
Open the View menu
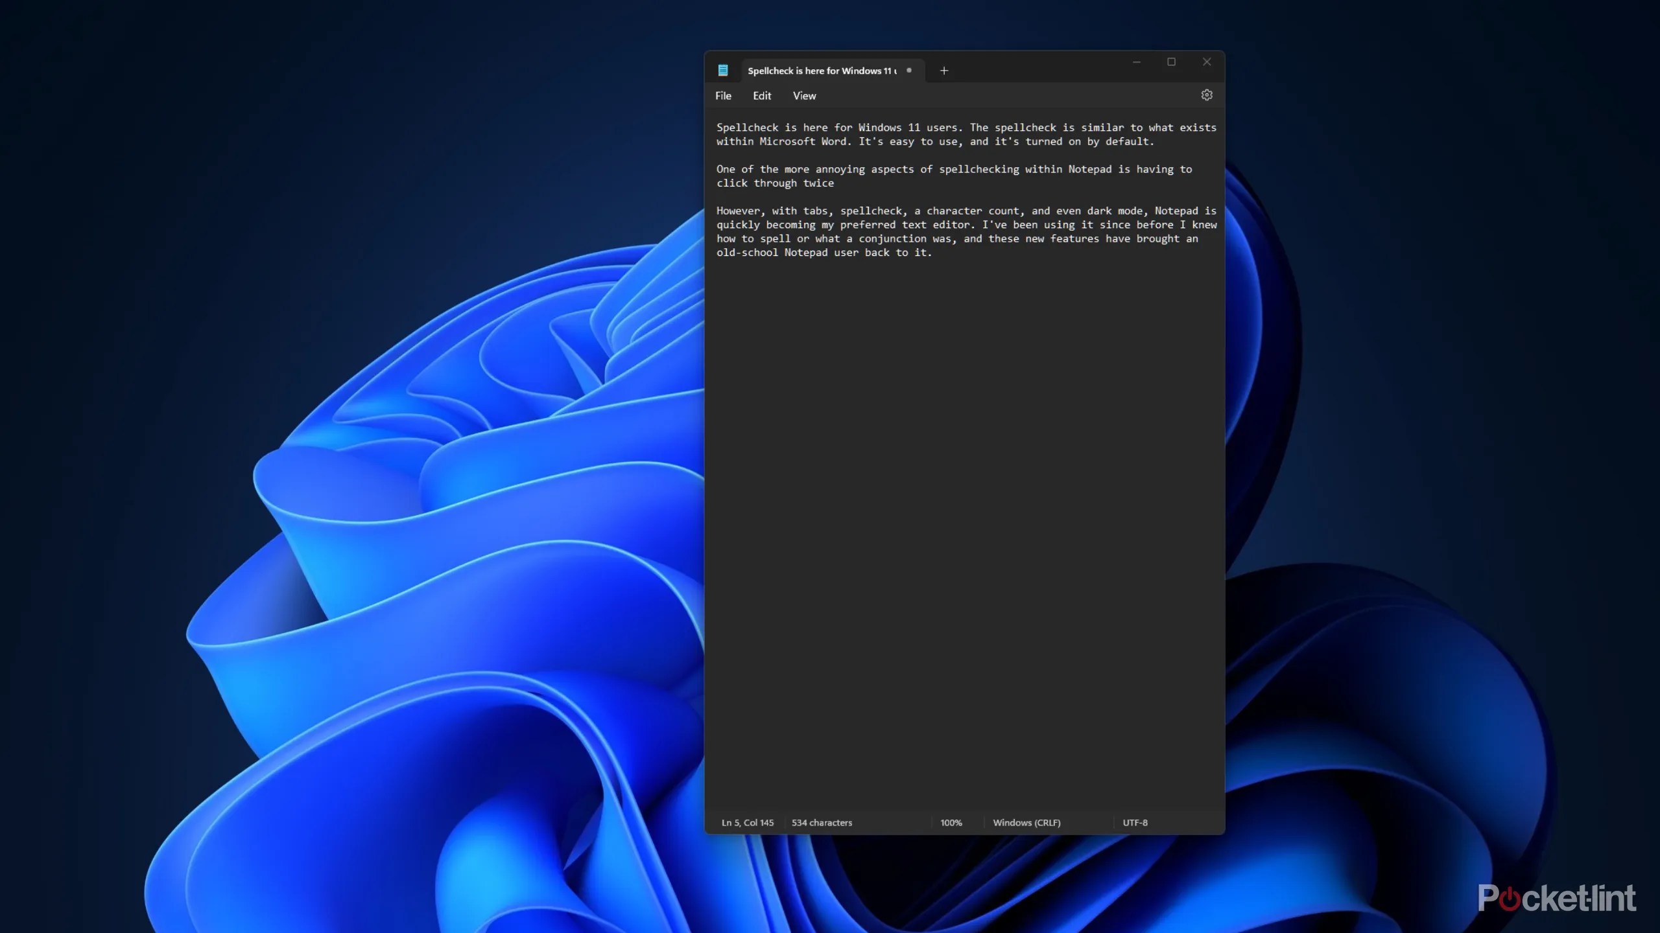(x=804, y=96)
